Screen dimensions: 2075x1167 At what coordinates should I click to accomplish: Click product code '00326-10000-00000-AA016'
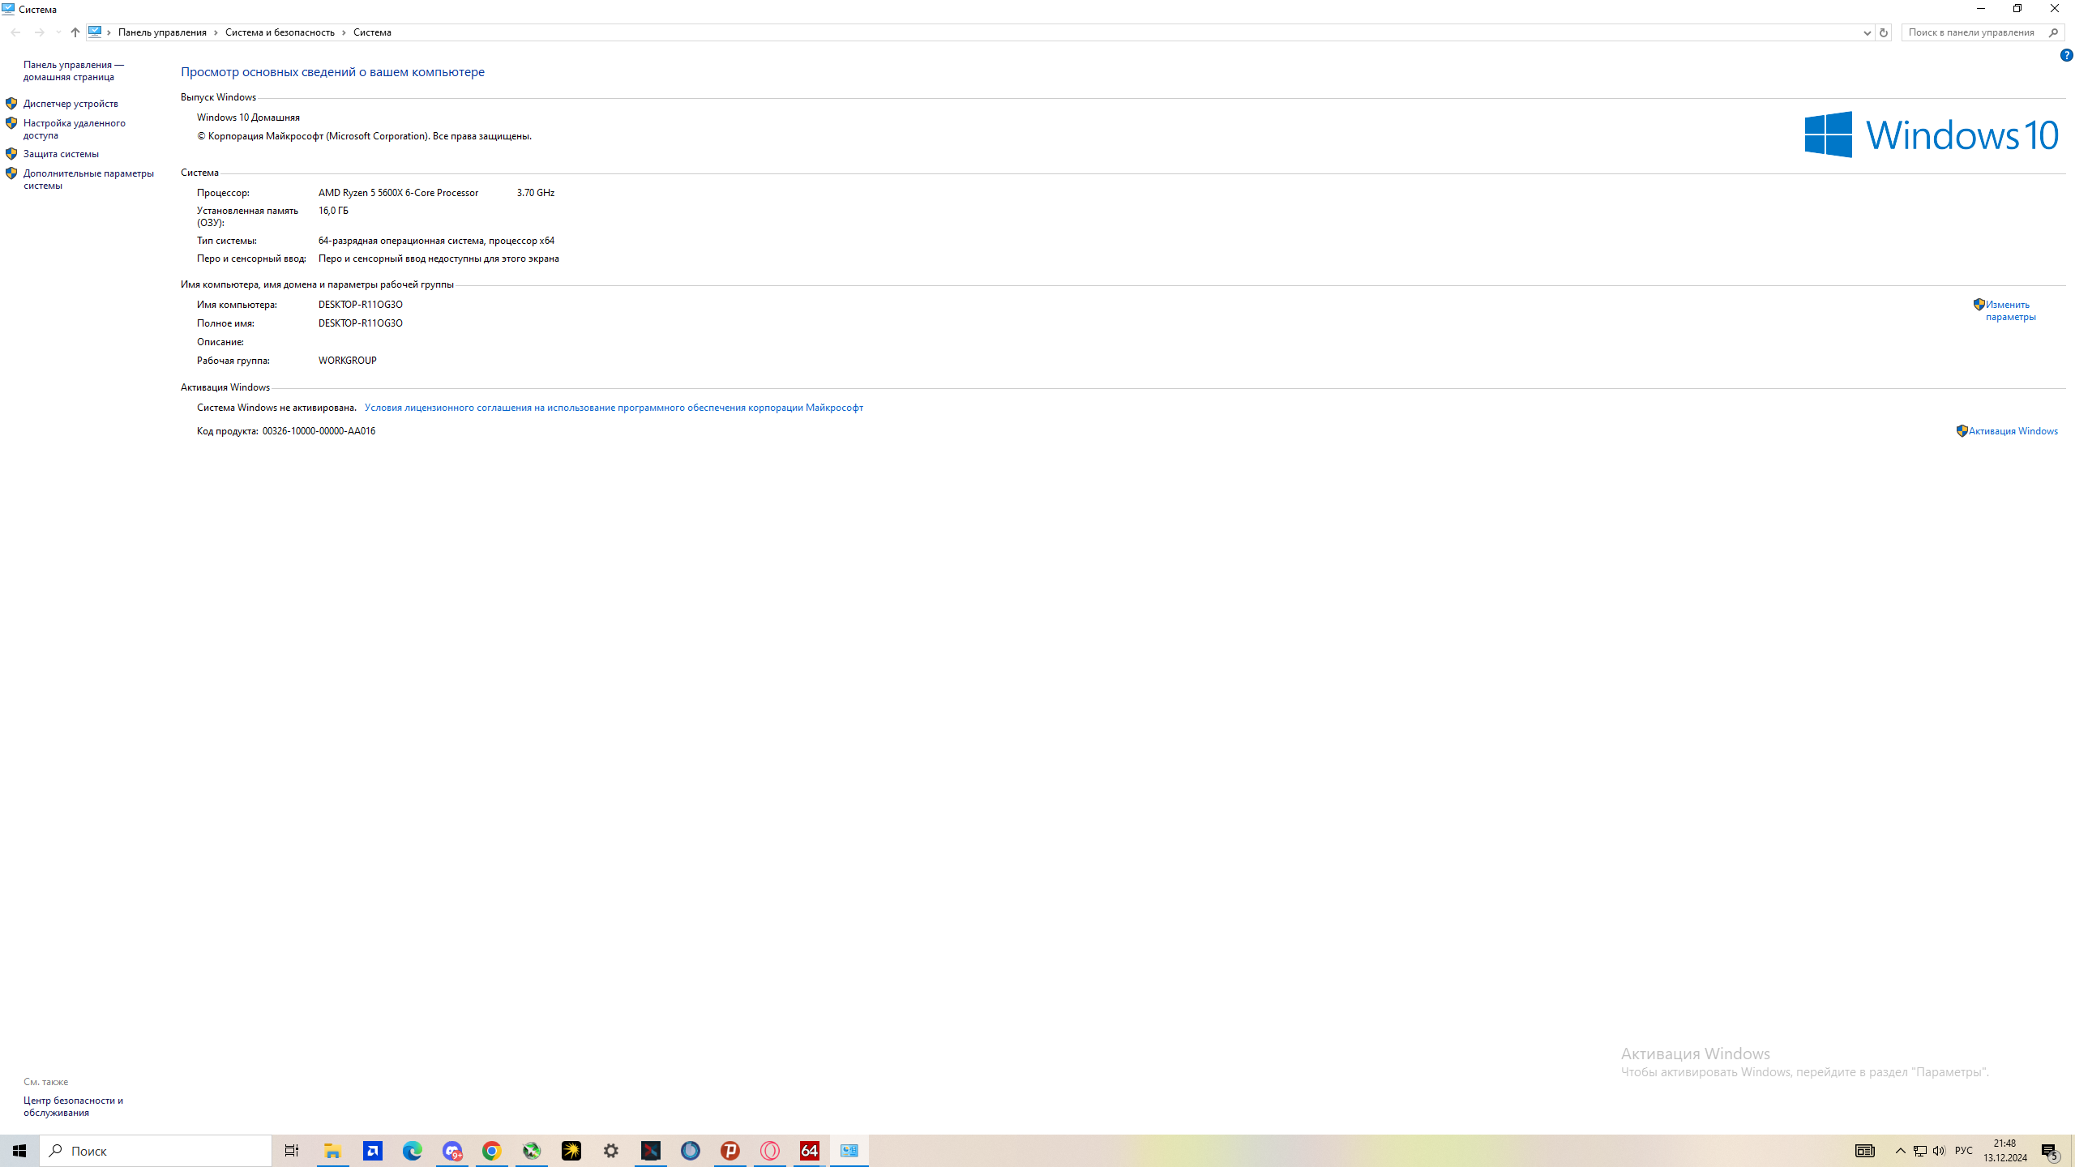pos(319,431)
